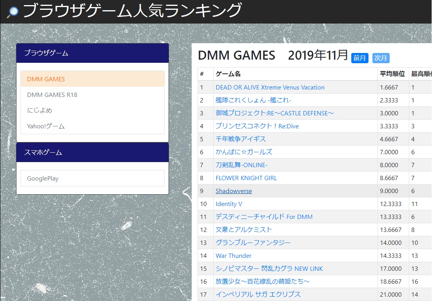Open the 刀剣乱舞-ONLINE- link
Viewport: 432px width, 301px height.
241,165
